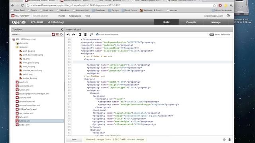Click the 'Slider View' comment line in code
Image resolution: width=255 pixels, height=143 pixels.
pyautogui.click(x=98, y=56)
